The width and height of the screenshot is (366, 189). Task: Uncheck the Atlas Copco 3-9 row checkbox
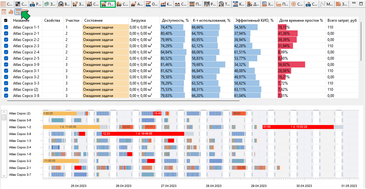(6, 64)
